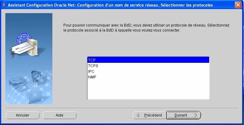Select the TCP protocol in the list
This screenshot has height=125, width=244.
[148, 60]
